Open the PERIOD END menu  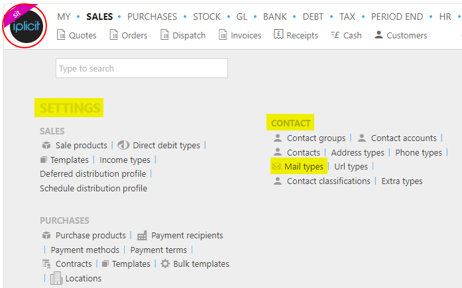397,17
